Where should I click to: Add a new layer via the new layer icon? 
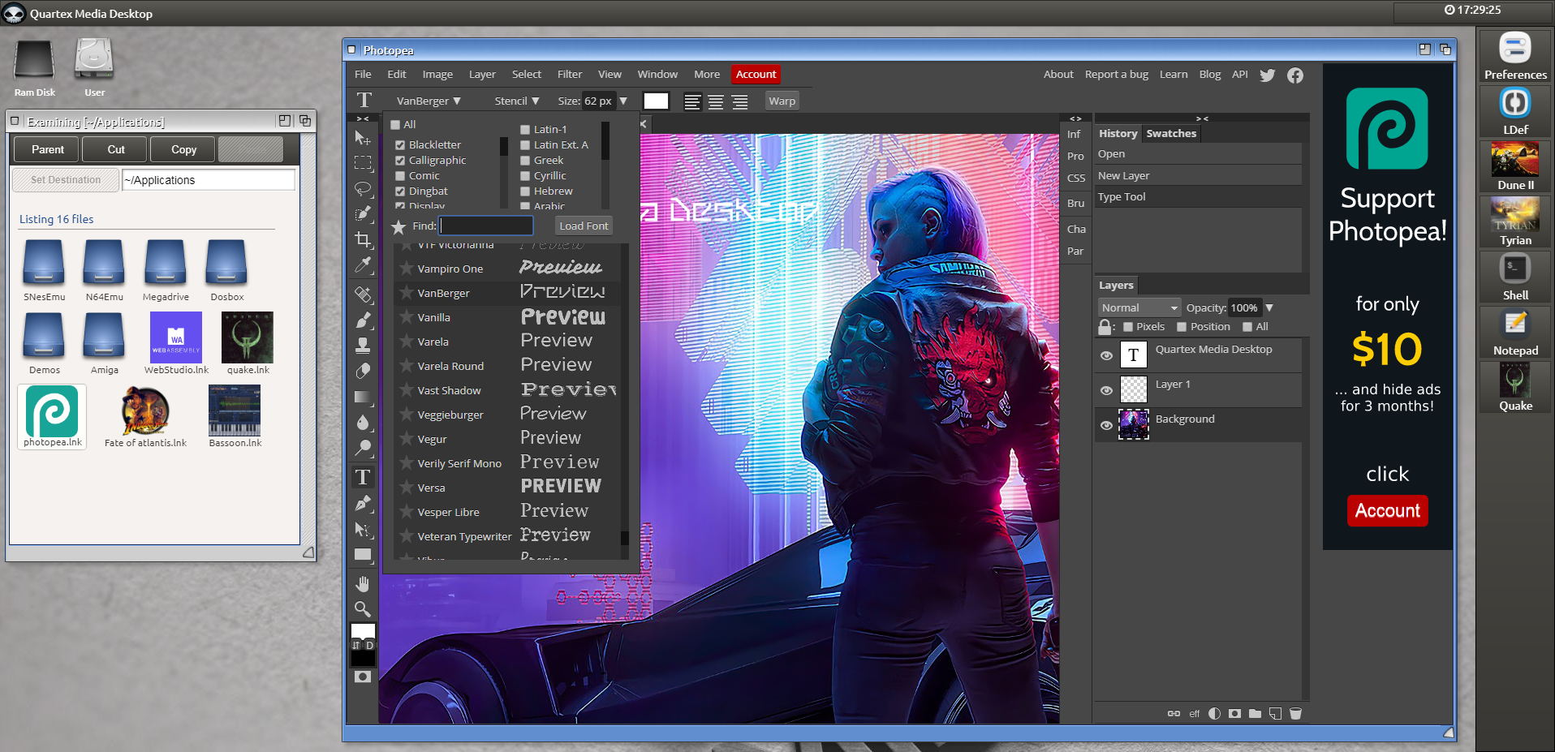click(1275, 714)
